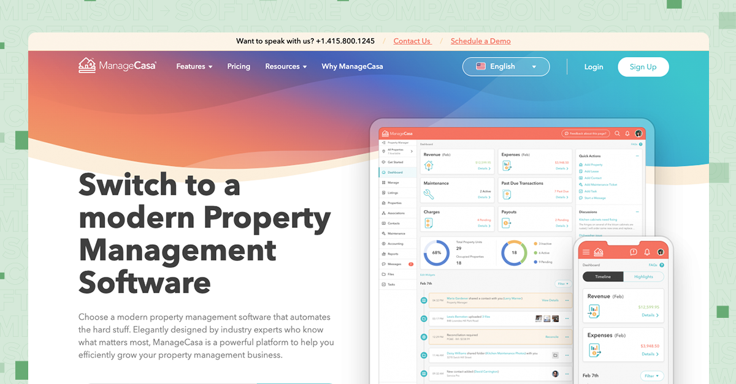Switch the mobile view to Highlights
The width and height of the screenshot is (736, 384).
644,277
